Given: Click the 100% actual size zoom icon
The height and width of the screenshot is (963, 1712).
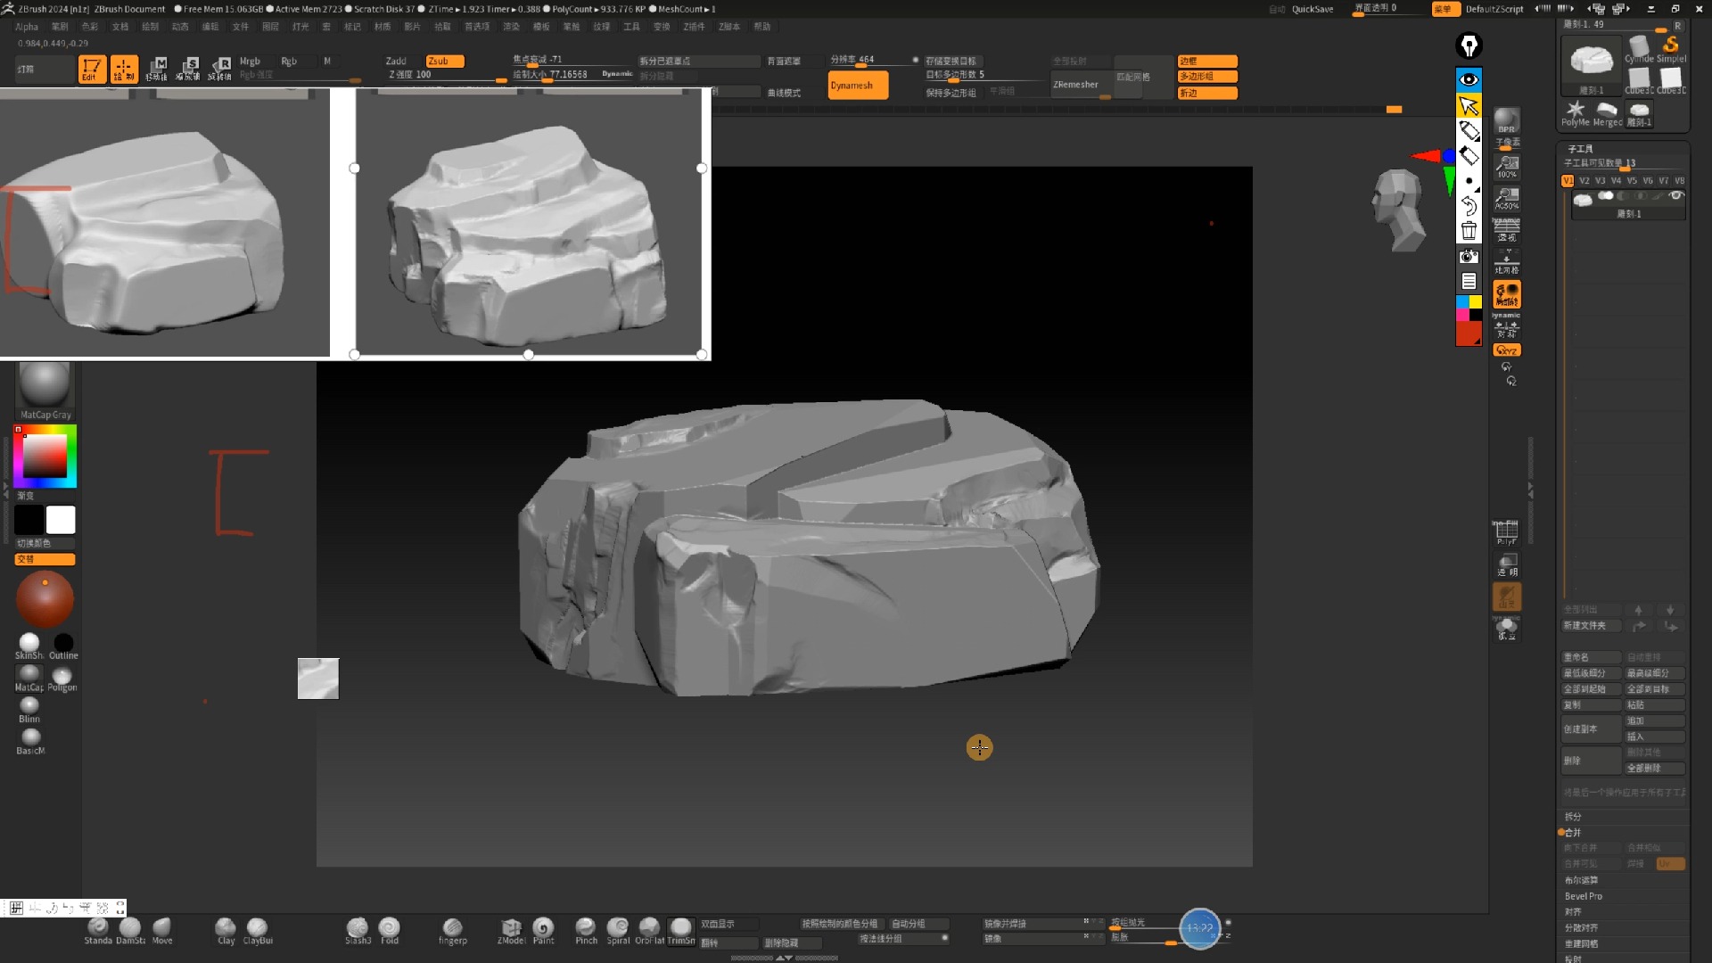Looking at the screenshot, I should point(1507,167).
